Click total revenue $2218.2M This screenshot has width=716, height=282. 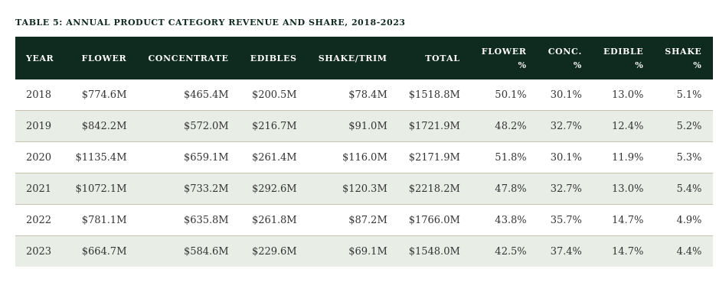tap(434, 189)
